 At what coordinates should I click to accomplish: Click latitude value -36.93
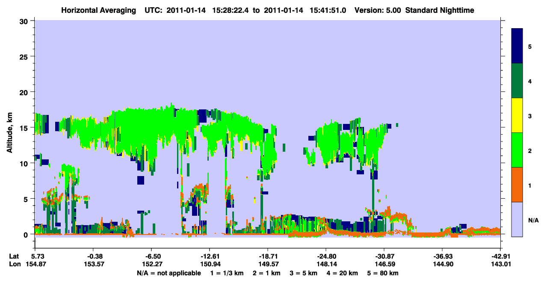tap(442, 256)
